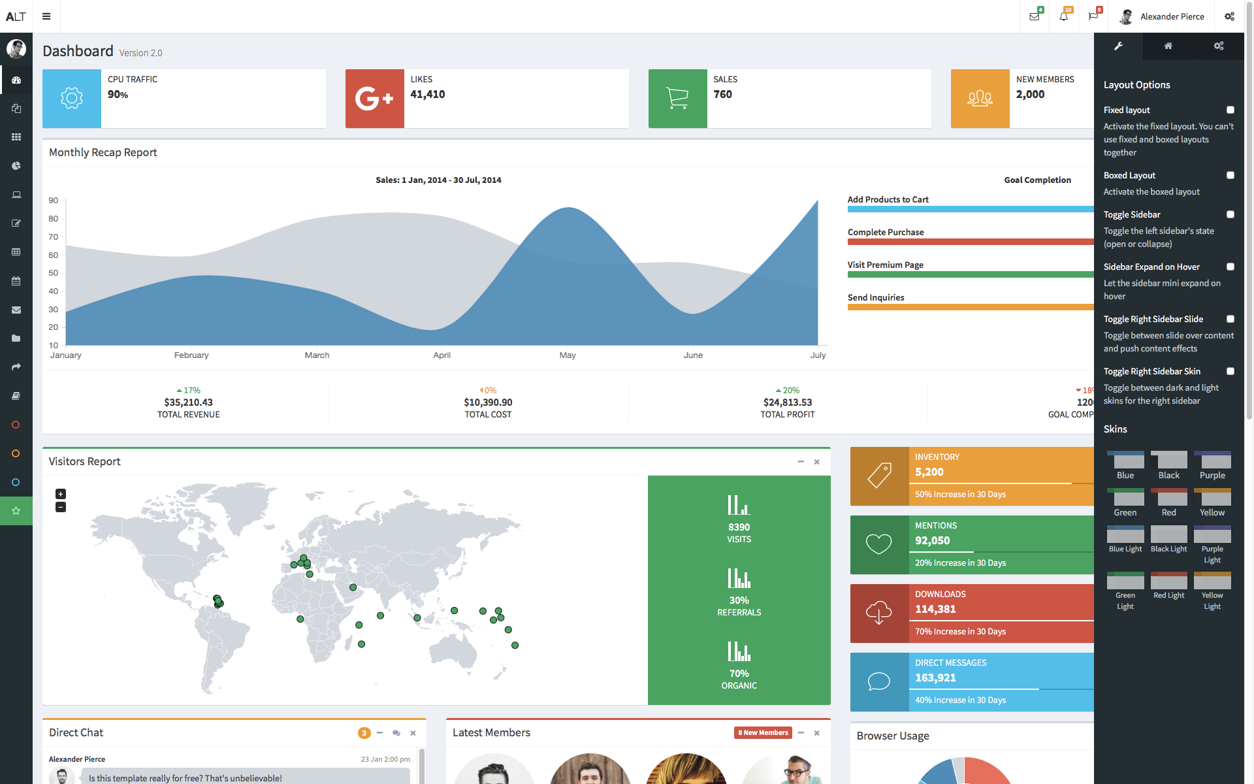Click the CPU Traffic gear icon
This screenshot has width=1254, height=784.
71,97
